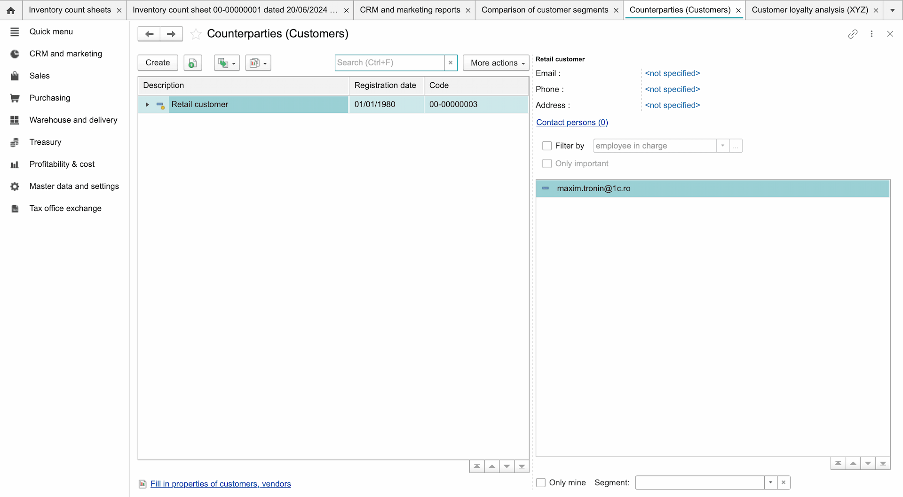Collapse the maxim.tronin@1c.ro row
Screen dimensions: 903x497
(546, 188)
